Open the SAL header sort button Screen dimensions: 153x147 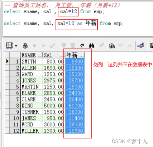click(x=62, y=55)
